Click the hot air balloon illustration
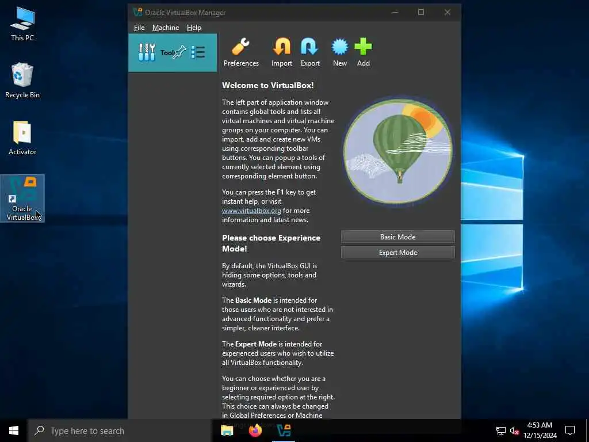 tap(398, 150)
